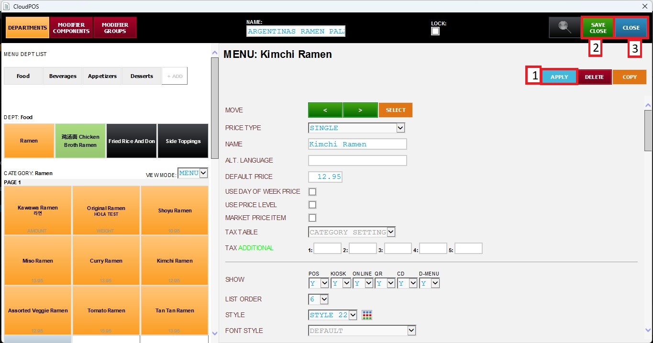Change the KIOSK show dropdown
The image size is (653, 343).
pyautogui.click(x=341, y=283)
